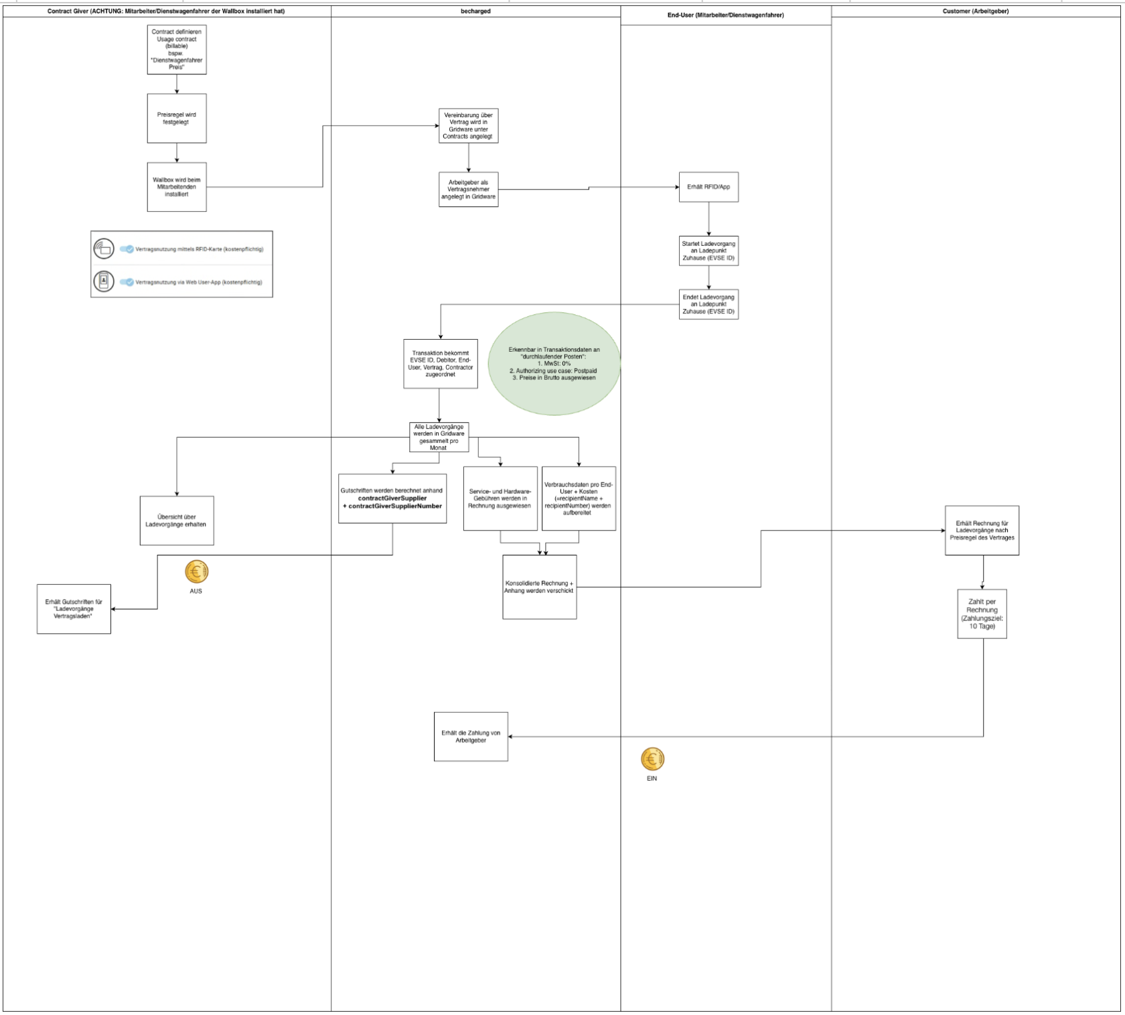This screenshot has height=1015, width=1125.
Task: Click the 'Gutschriften werden berechnet' box
Action: pos(392,498)
